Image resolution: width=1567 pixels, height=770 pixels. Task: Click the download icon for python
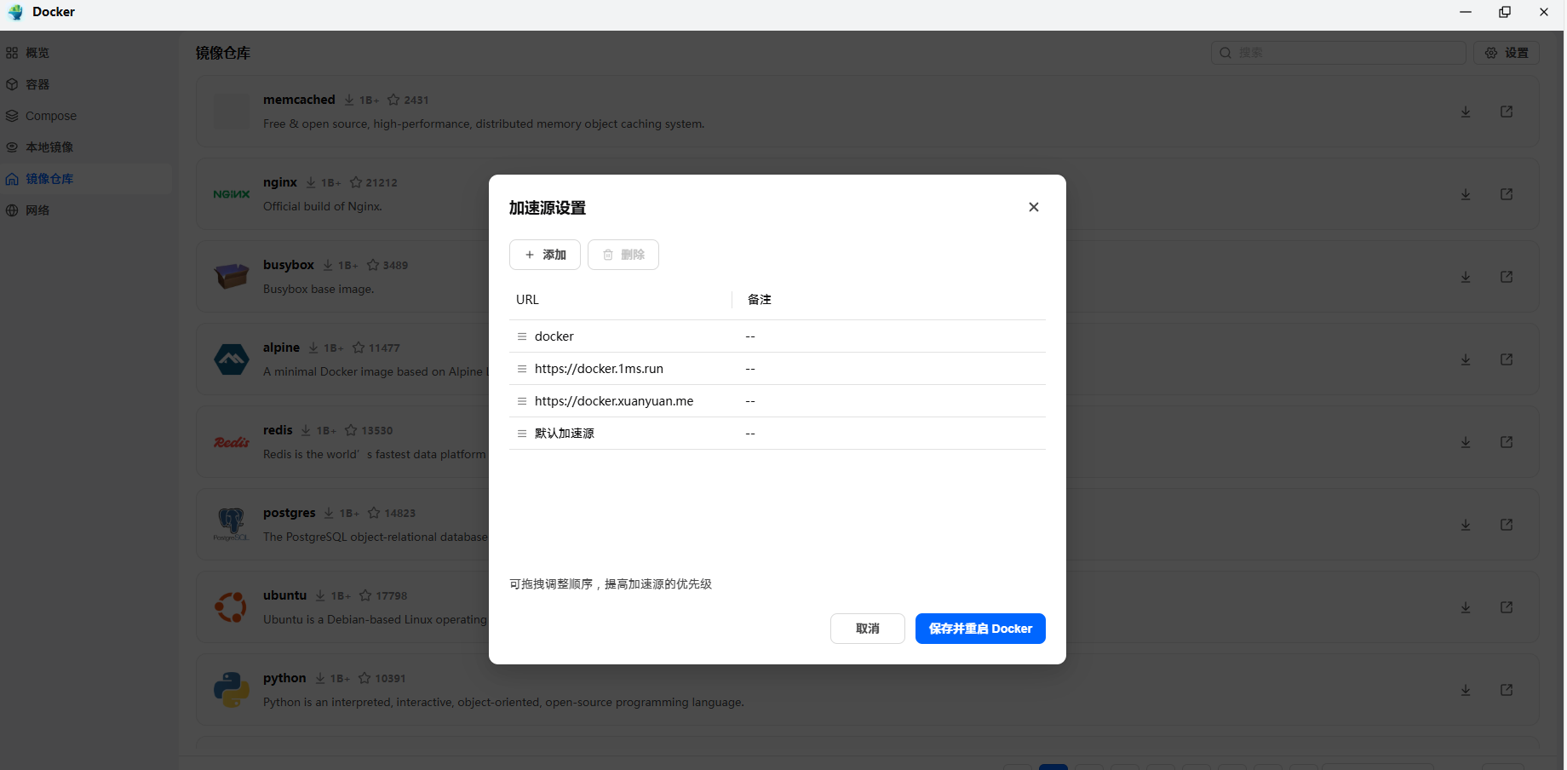click(1466, 690)
